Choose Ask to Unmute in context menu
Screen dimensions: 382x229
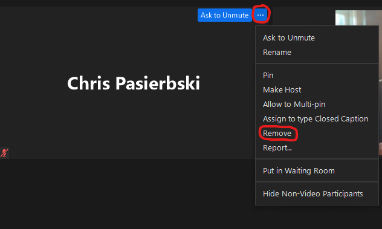click(x=289, y=37)
